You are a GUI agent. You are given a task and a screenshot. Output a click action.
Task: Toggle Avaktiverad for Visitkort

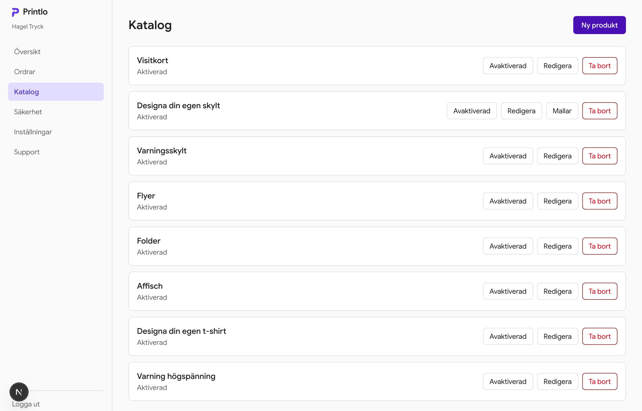point(508,66)
